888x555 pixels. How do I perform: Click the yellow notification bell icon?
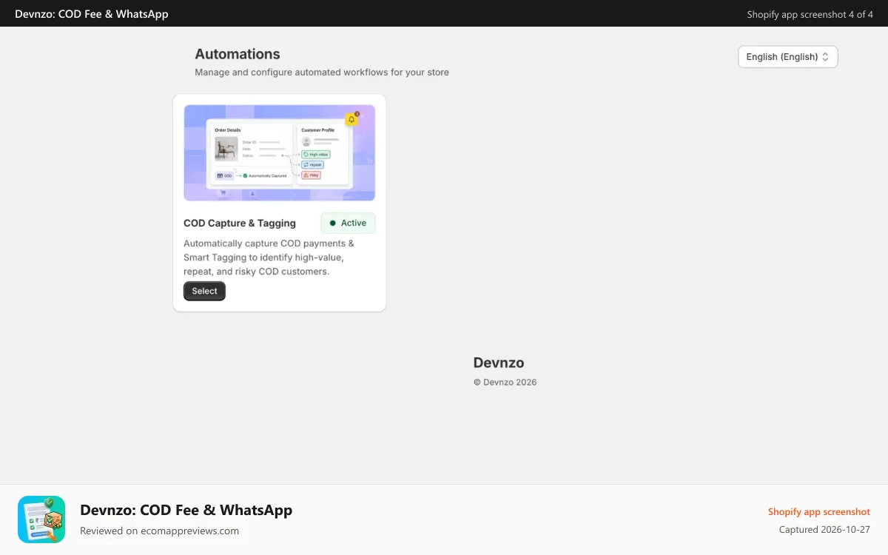click(351, 120)
